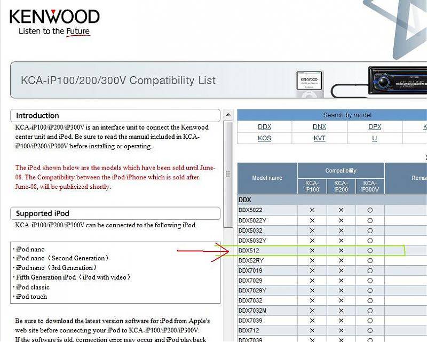Click the "iPod nano (3rd Generation)" list entry
This screenshot has width=427, height=342.
click(56, 268)
